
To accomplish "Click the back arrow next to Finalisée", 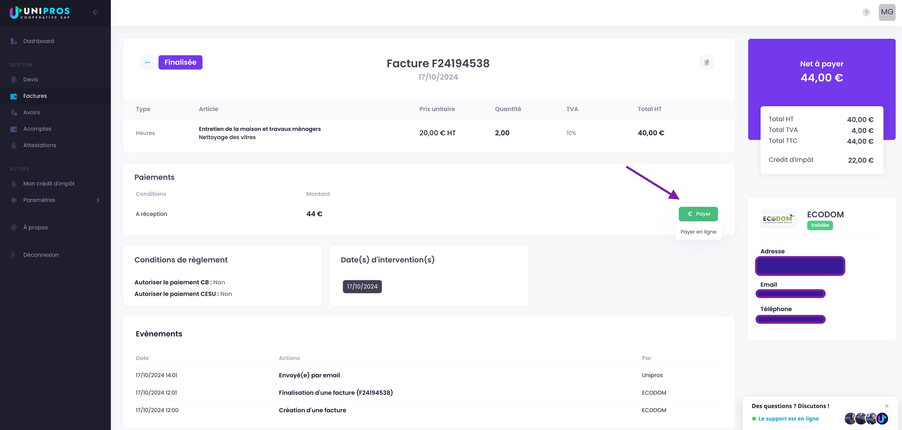I will point(147,62).
